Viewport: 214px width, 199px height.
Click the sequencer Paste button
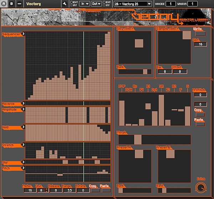pyautogui.click(x=106, y=190)
